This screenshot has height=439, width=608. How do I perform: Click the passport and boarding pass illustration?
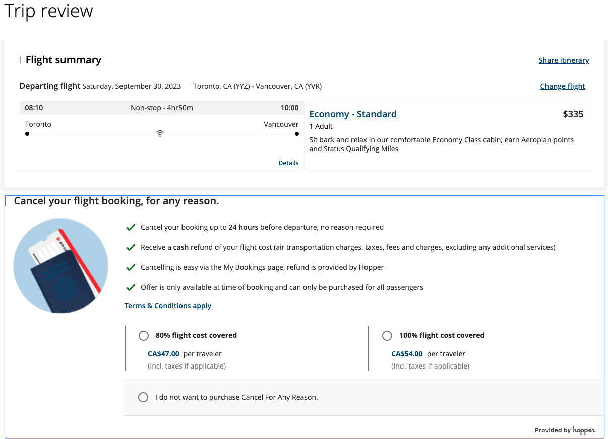click(x=60, y=266)
